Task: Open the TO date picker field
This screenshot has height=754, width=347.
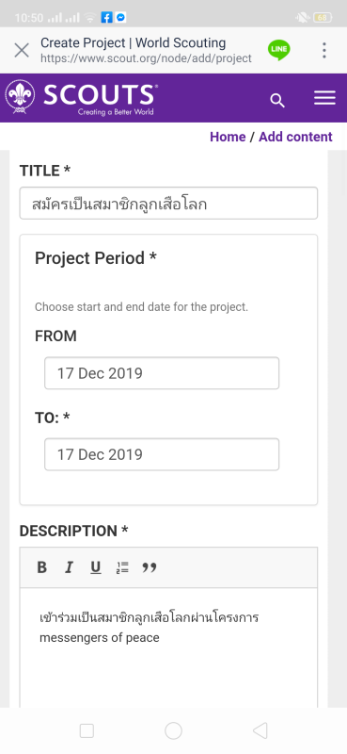Action: coord(162,454)
